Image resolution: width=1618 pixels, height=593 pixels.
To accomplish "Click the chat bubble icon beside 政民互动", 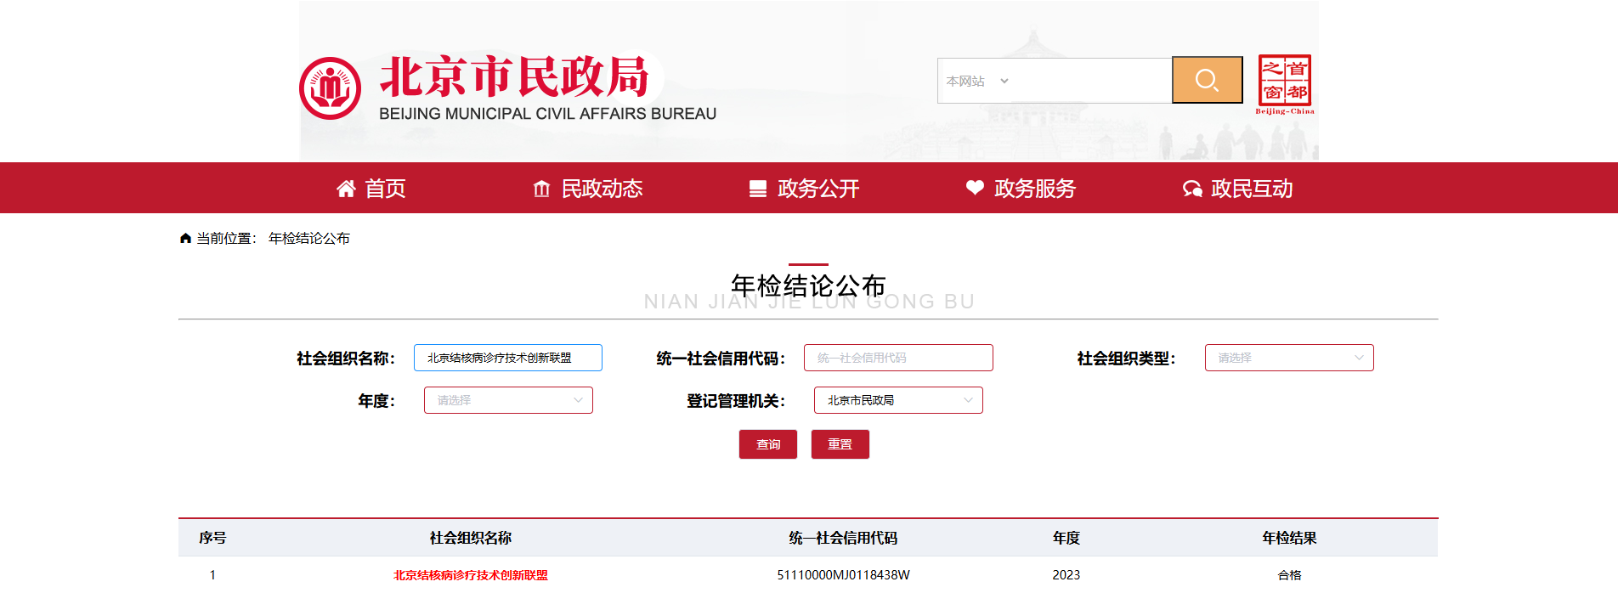I will [1192, 189].
